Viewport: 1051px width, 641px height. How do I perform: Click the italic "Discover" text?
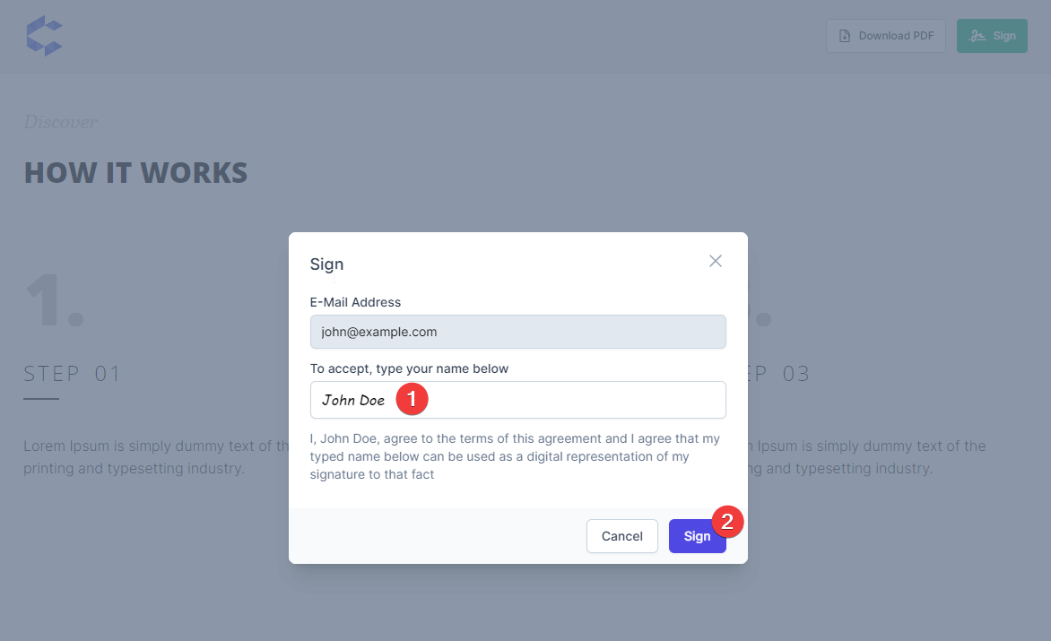point(60,122)
